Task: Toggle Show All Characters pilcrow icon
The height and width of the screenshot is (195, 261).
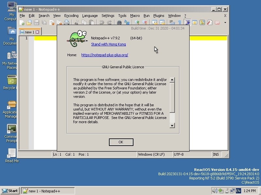Action: (x=179, y=22)
